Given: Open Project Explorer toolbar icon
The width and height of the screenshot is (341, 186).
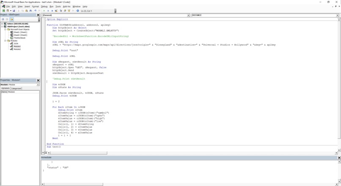Looking at the screenshot, I should [x=61, y=11].
